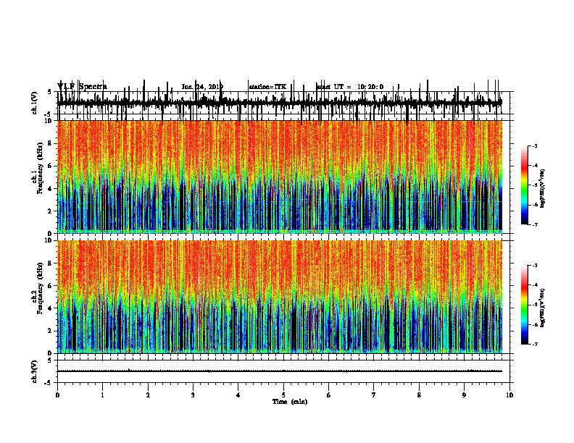
Task: Click the flat ch.3 voltage trace
Action: point(280,371)
